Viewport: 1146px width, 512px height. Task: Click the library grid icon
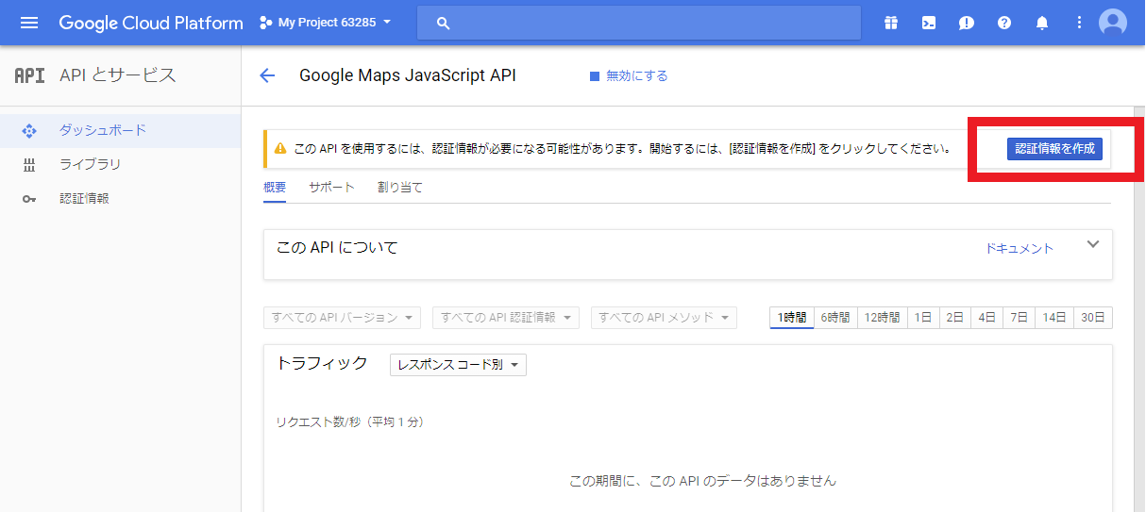(x=29, y=165)
